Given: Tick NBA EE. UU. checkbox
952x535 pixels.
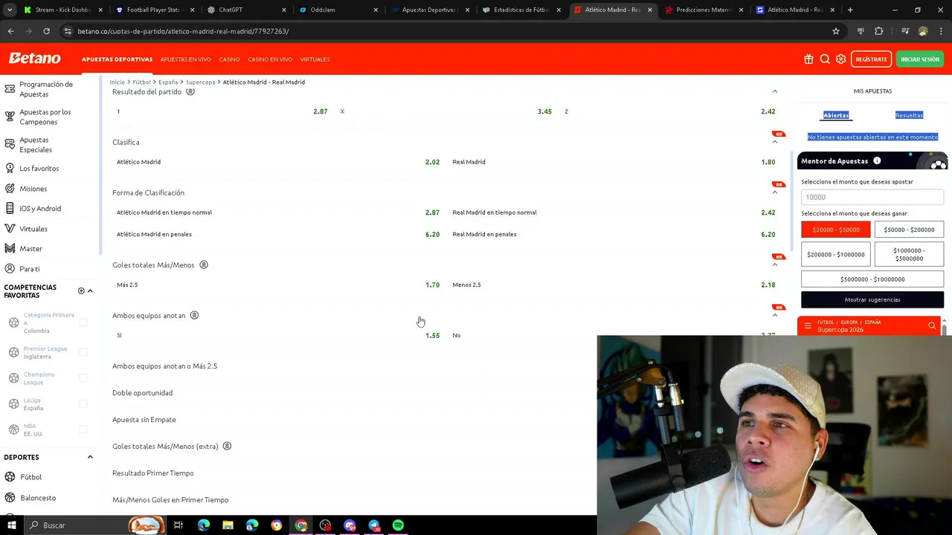Looking at the screenshot, I should (83, 429).
